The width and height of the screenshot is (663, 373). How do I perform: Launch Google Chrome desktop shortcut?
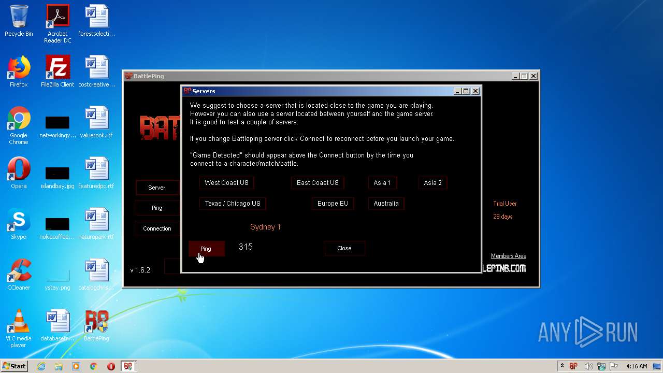pyautogui.click(x=19, y=125)
